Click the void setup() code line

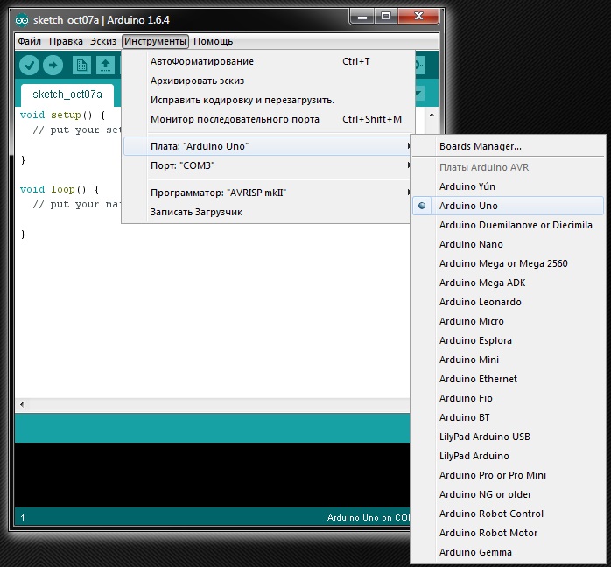click(62, 115)
